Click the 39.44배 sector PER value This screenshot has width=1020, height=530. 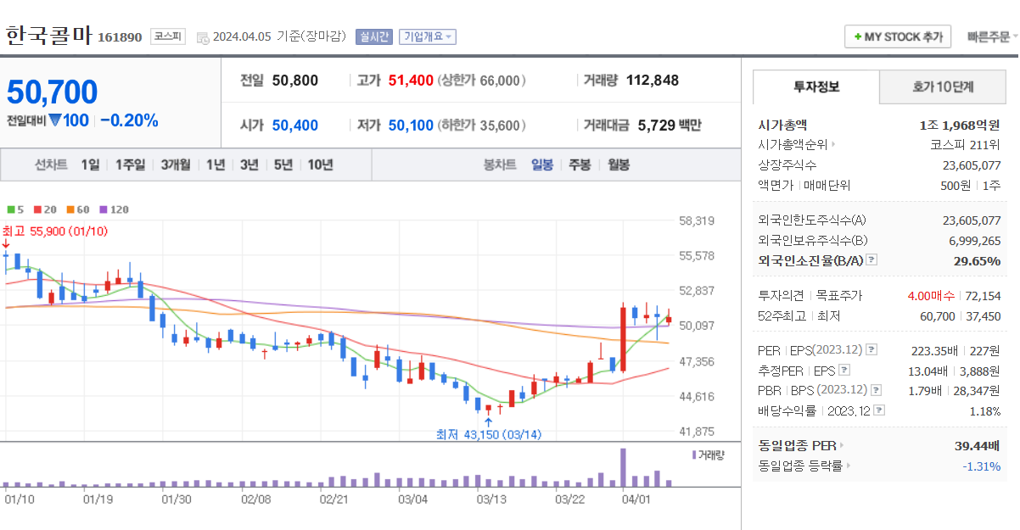pos(978,446)
